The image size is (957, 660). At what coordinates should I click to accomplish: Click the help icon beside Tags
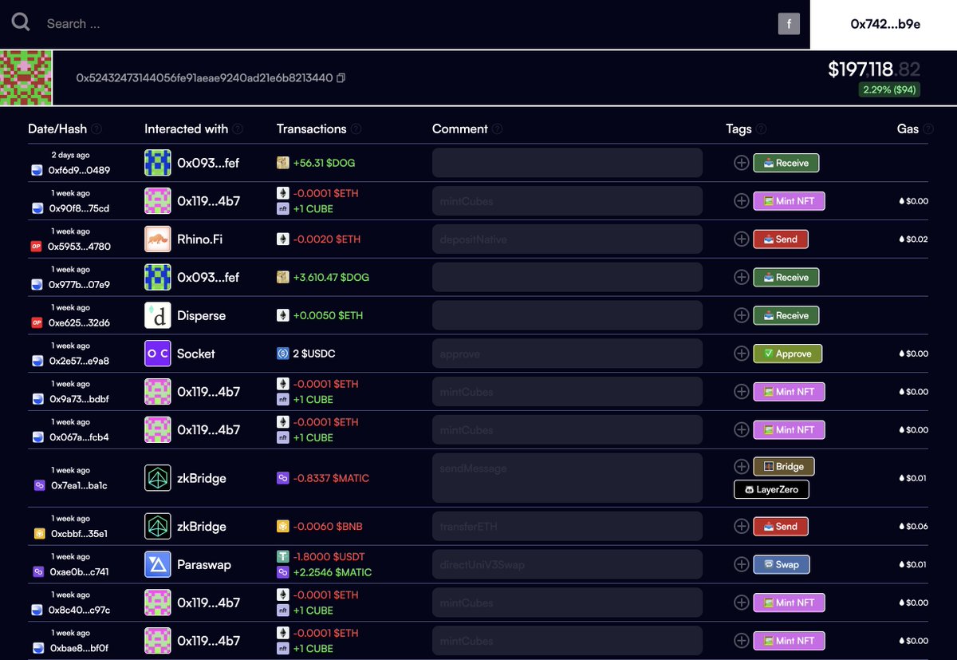click(761, 129)
